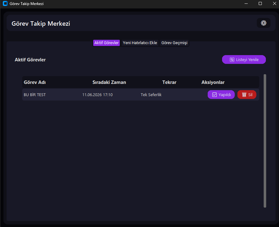Viewport: 279px width, 227px height.
Task: Click the Aktif Görevler section heading
Action: point(30,60)
